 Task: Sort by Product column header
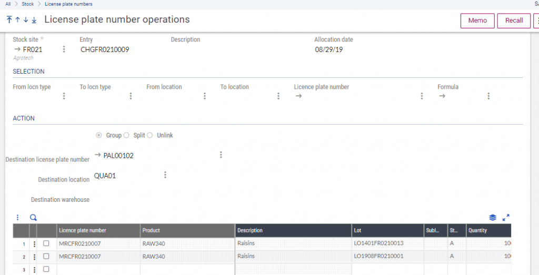pyautogui.click(x=188, y=231)
